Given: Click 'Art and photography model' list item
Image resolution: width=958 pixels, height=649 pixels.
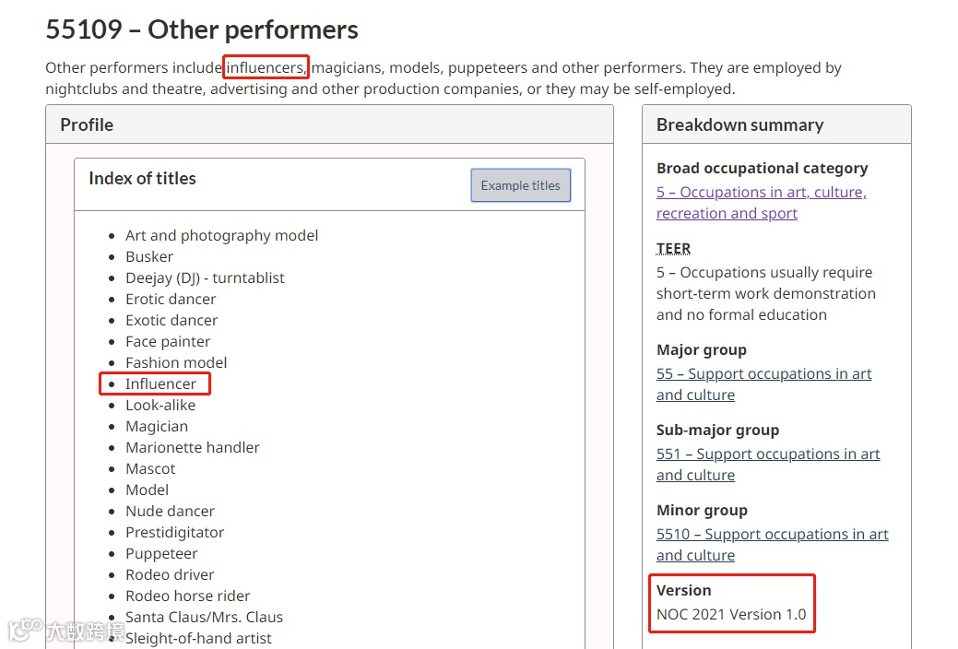Looking at the screenshot, I should 221,236.
